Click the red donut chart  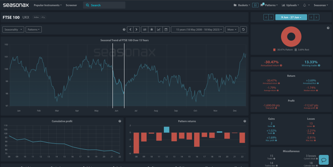(x=291, y=37)
